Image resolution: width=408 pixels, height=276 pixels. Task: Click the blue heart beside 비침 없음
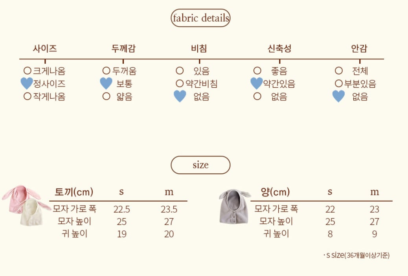180,96
